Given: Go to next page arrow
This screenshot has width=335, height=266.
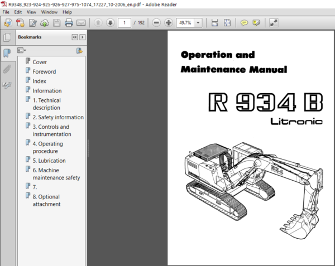Looking at the screenshot, I should tap(110, 23).
